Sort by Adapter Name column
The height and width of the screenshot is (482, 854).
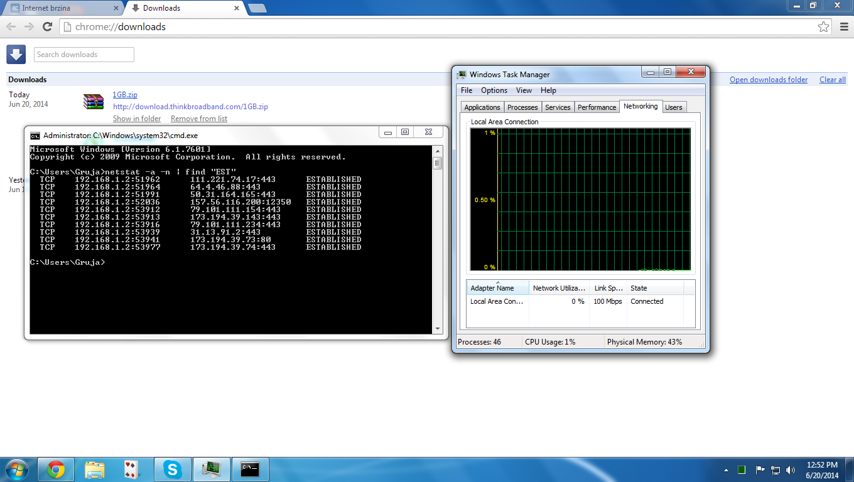498,288
